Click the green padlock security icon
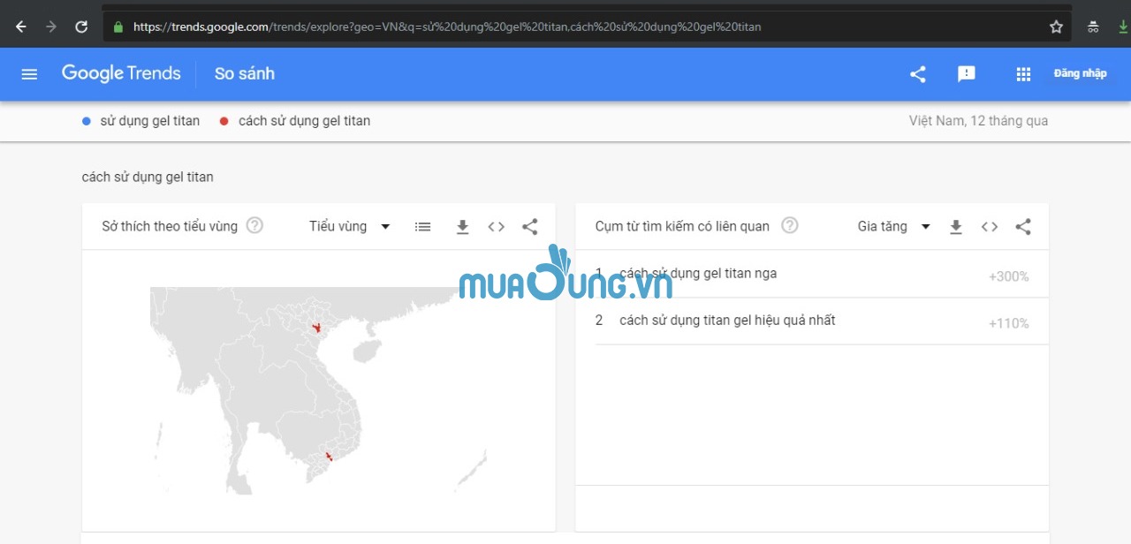This screenshot has width=1131, height=544. pyautogui.click(x=118, y=26)
